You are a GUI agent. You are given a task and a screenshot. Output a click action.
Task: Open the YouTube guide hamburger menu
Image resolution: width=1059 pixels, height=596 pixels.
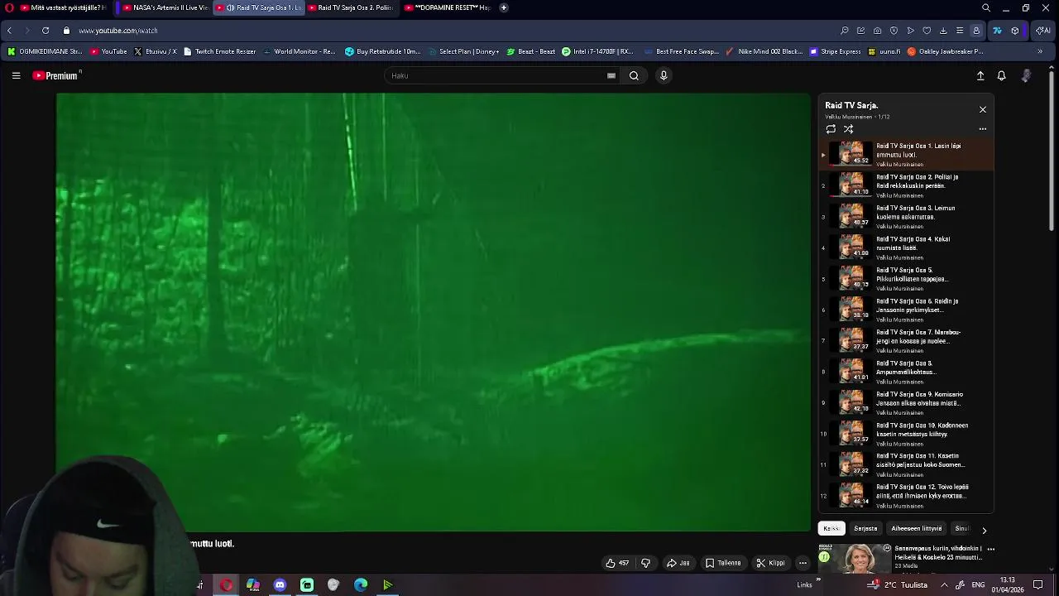[x=16, y=75]
